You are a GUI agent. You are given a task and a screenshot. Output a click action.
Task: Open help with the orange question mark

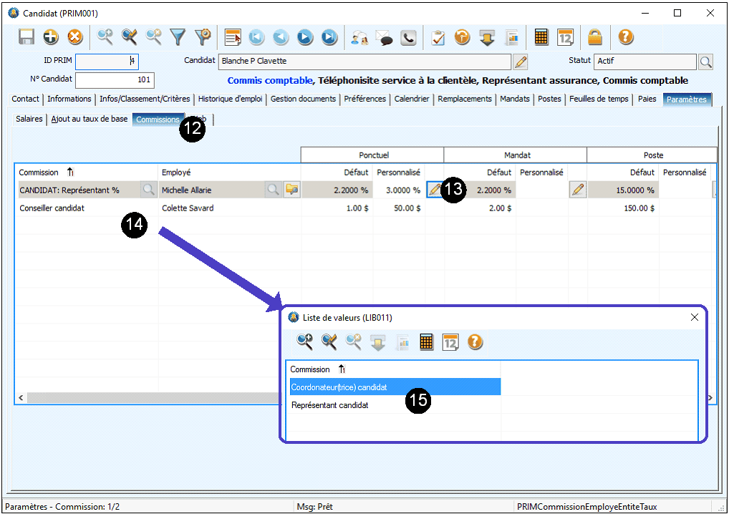626,37
